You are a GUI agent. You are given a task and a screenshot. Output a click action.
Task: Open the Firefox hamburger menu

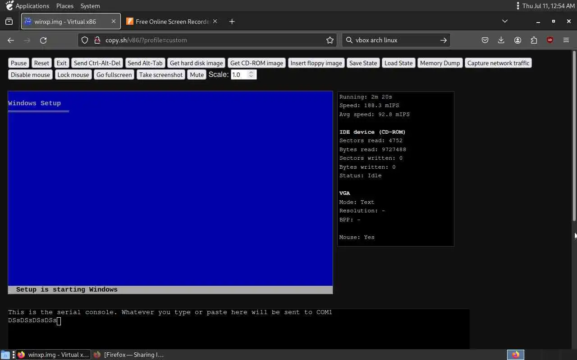(x=566, y=40)
